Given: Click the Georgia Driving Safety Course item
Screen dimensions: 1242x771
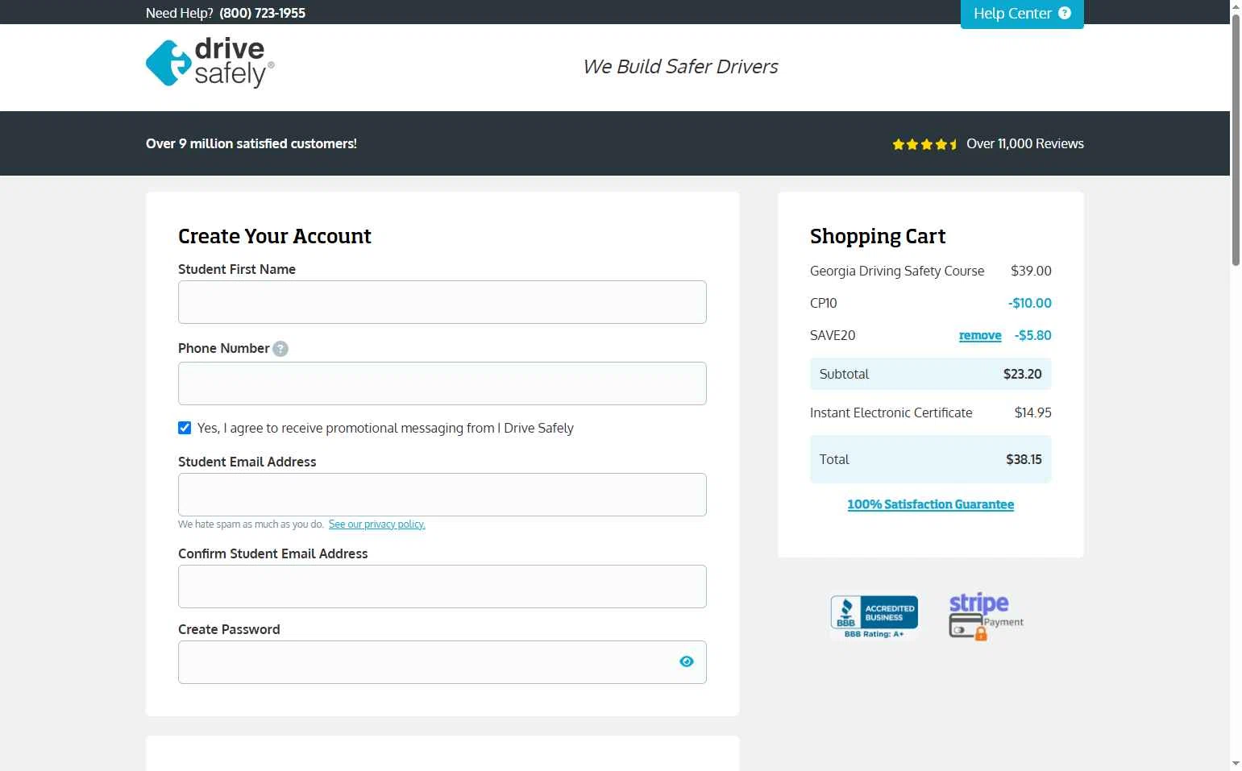Looking at the screenshot, I should (897, 271).
